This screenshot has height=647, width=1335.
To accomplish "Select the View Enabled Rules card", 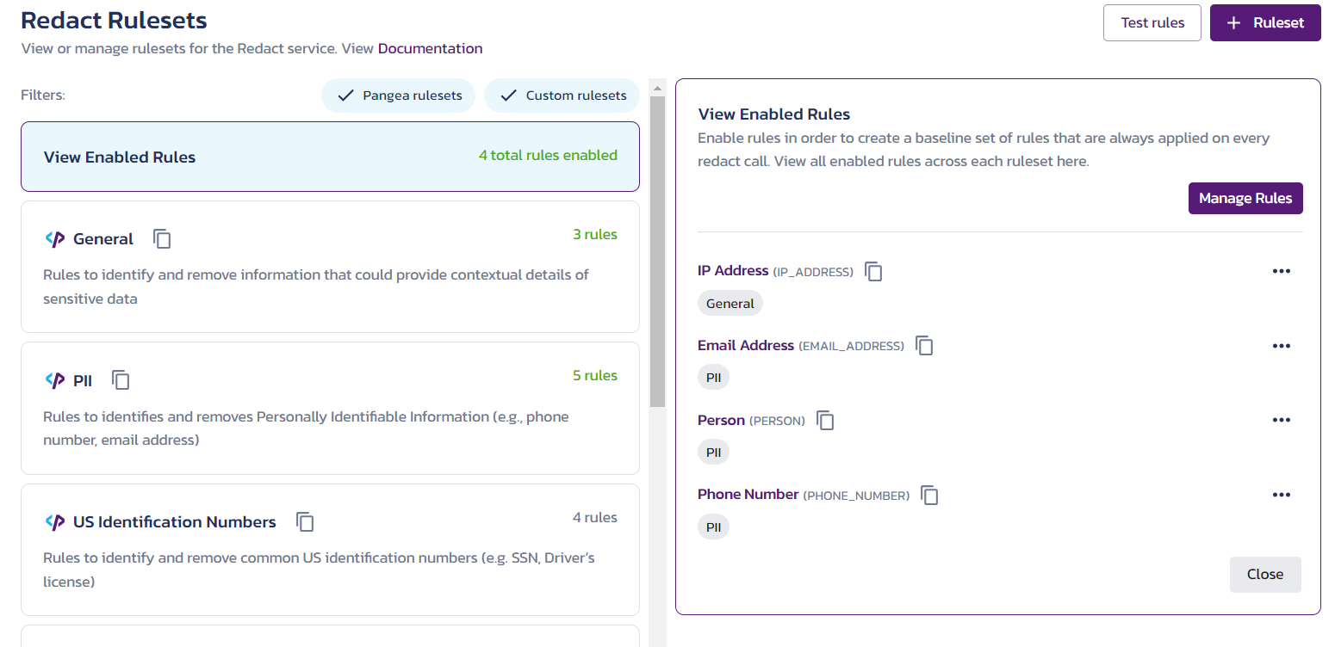I will point(330,157).
